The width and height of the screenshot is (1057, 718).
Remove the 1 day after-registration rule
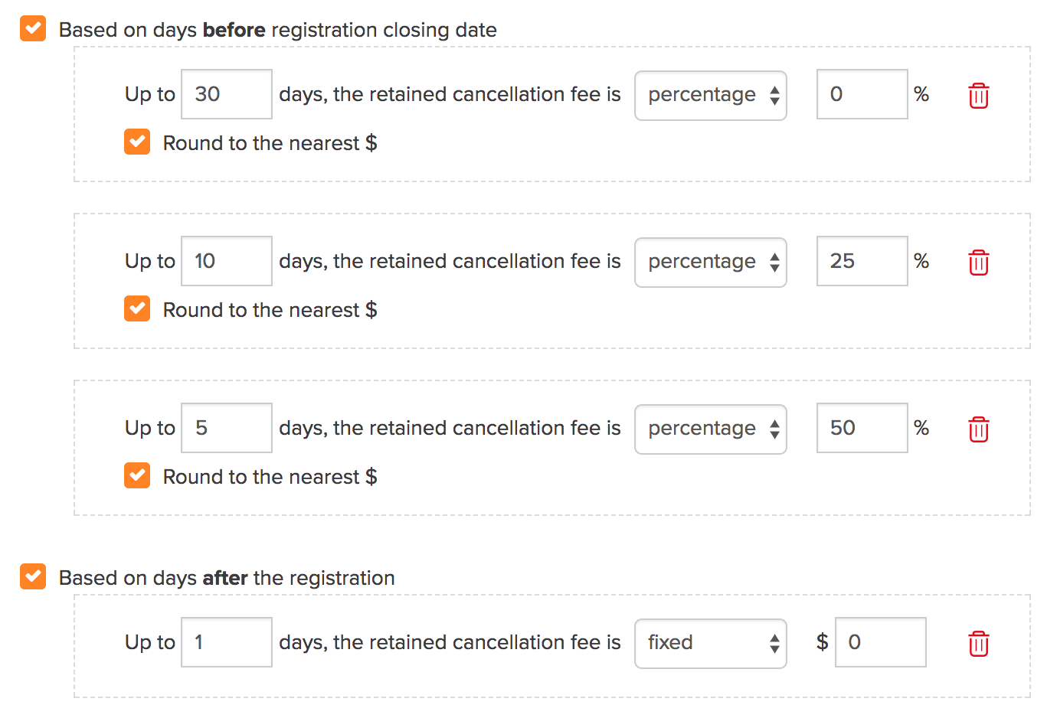click(x=979, y=644)
